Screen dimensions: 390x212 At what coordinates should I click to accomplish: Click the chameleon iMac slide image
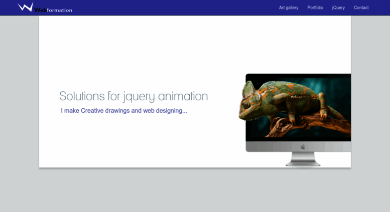coord(295,120)
